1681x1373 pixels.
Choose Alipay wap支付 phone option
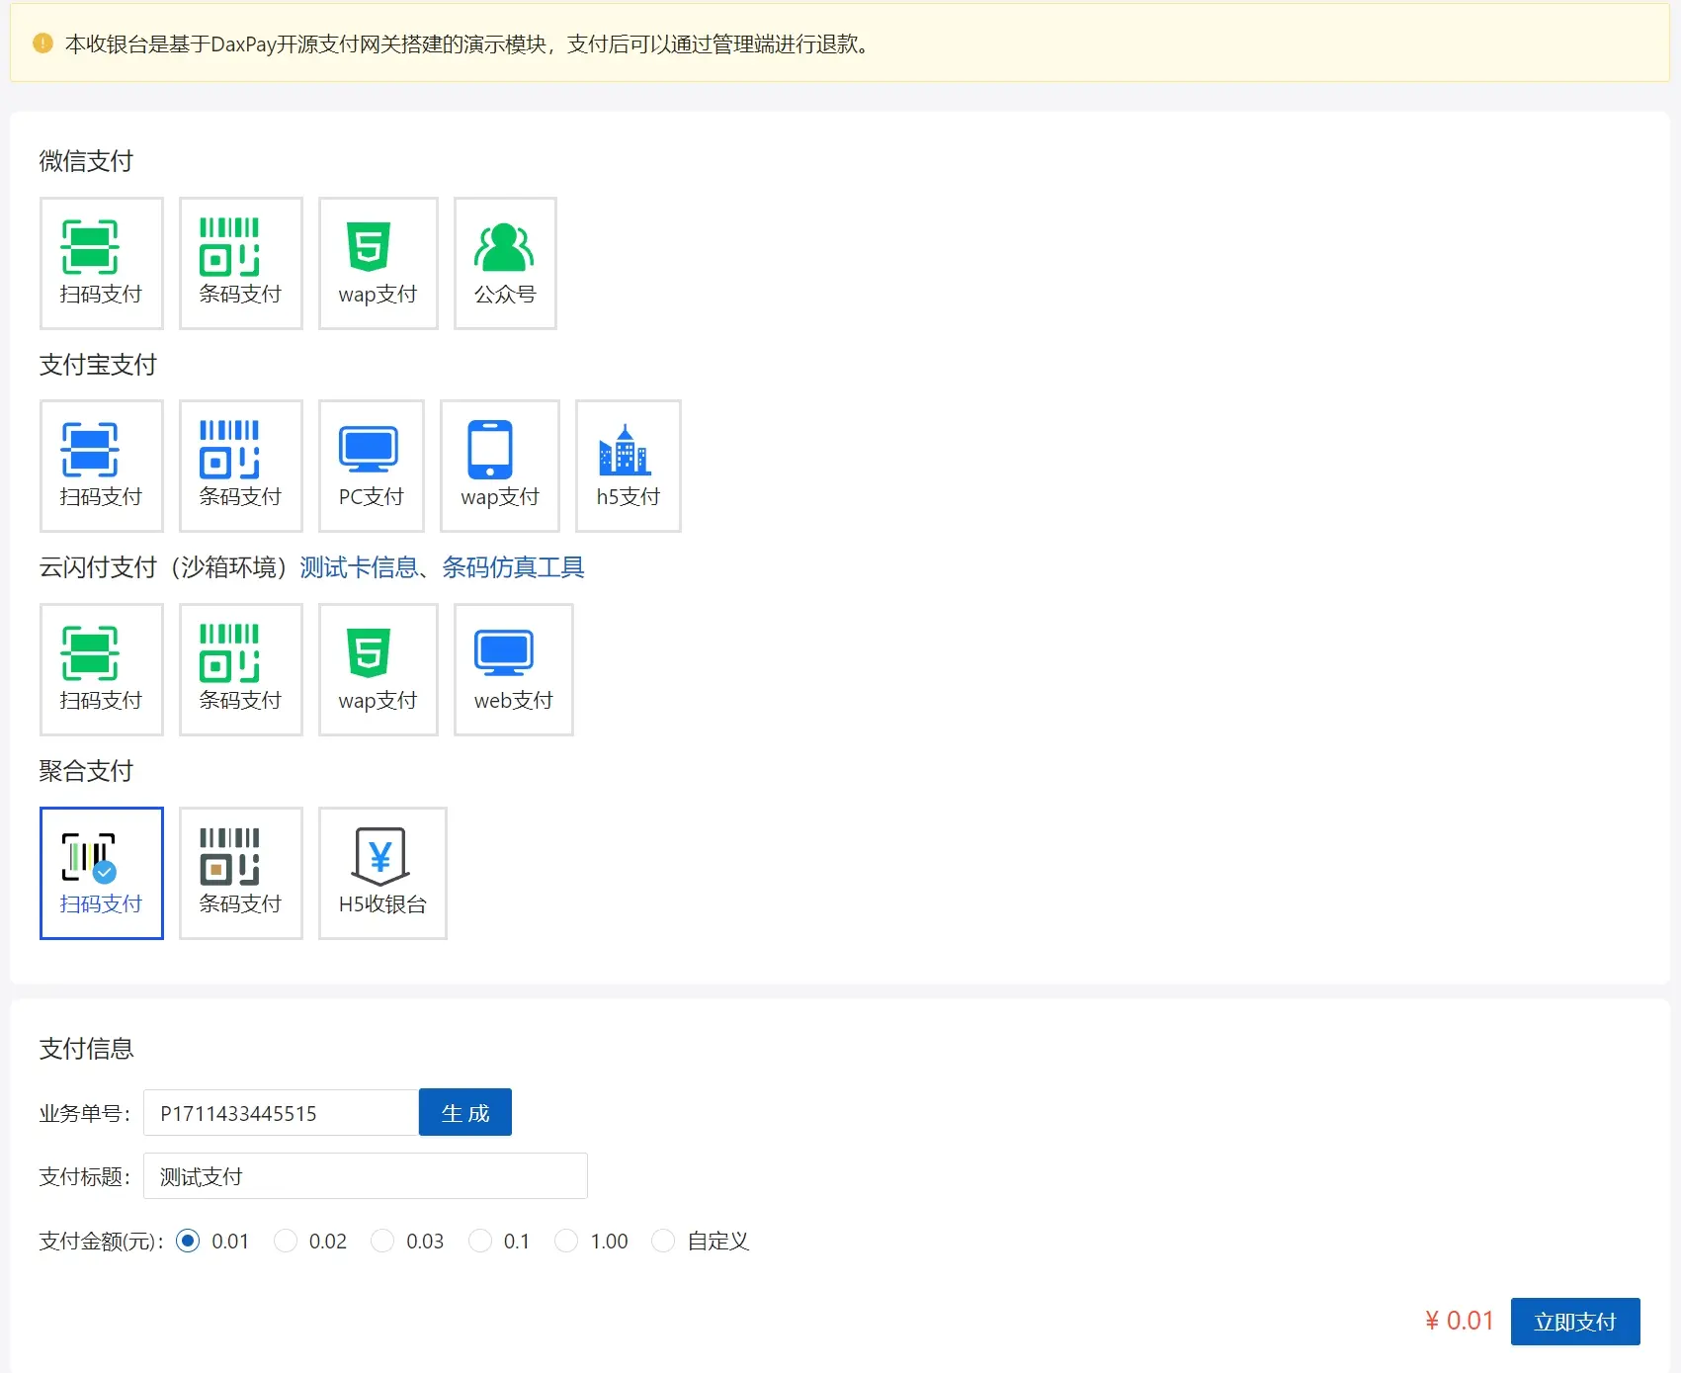click(x=500, y=466)
